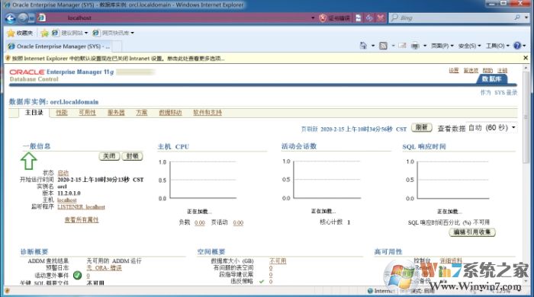Open the blue Help question-mark icon
534x297 pixels.
point(517,46)
